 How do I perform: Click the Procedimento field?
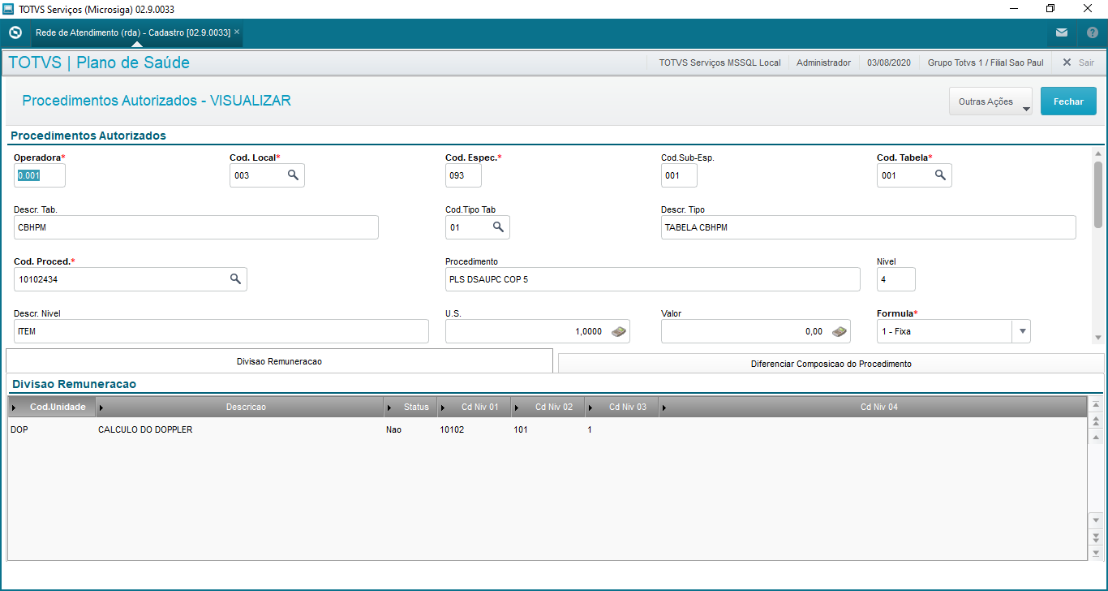pyautogui.click(x=653, y=279)
